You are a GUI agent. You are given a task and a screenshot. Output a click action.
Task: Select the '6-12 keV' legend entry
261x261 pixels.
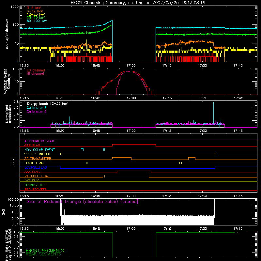[x=35, y=11]
